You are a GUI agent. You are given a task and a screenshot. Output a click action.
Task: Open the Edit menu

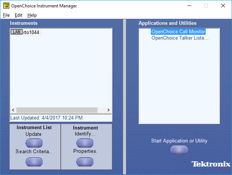pos(19,15)
